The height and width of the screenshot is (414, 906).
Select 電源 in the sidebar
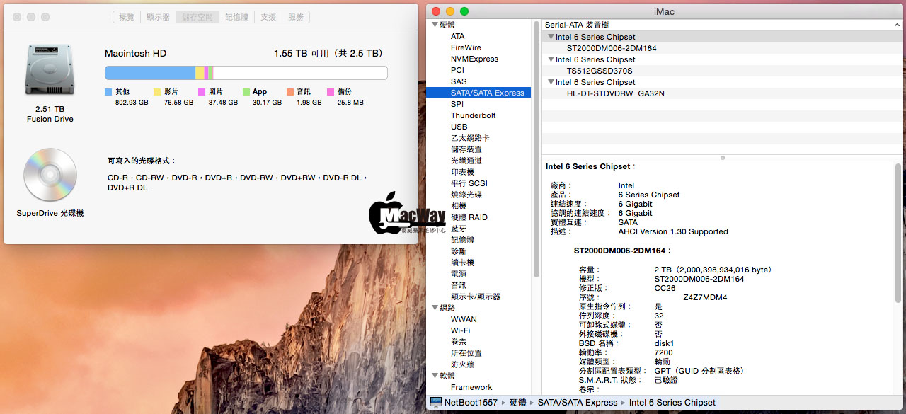(x=458, y=274)
